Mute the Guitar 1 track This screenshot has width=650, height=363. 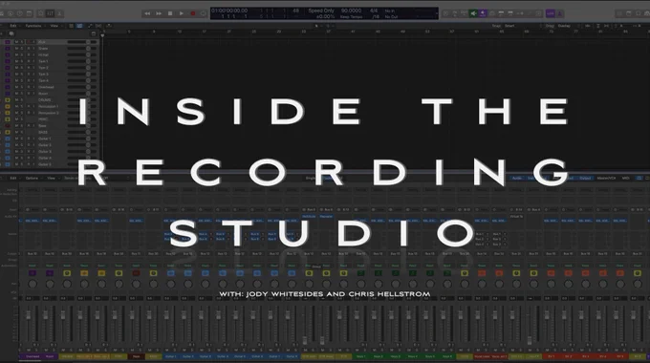16,139
